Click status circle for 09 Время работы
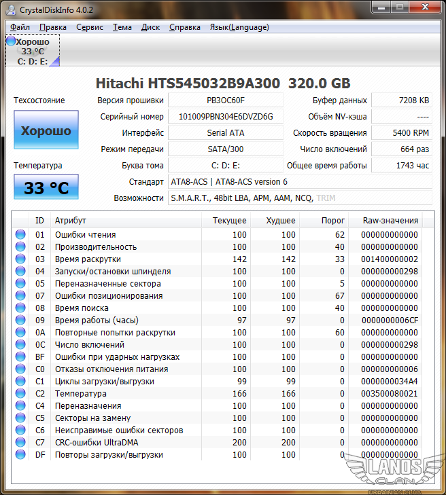Viewport: 446px width, 495px height. 20,320
